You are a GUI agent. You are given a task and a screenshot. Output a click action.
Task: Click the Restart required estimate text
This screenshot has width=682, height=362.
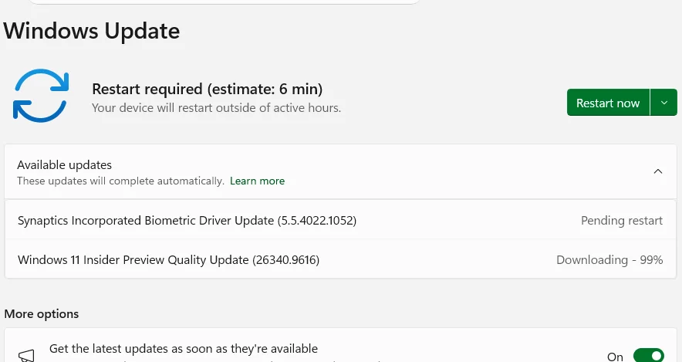pos(207,89)
